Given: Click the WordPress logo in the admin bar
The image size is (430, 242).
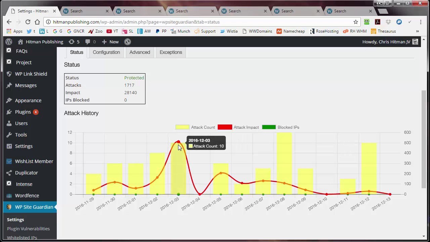Looking at the screenshot, I should pos(9,42).
